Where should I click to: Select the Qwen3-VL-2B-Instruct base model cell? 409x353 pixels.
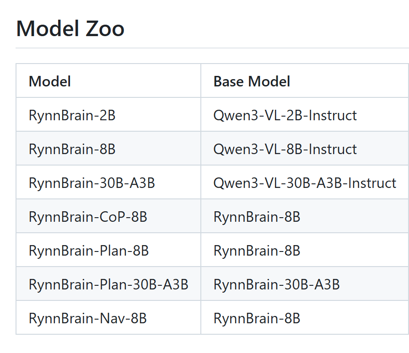point(285,115)
